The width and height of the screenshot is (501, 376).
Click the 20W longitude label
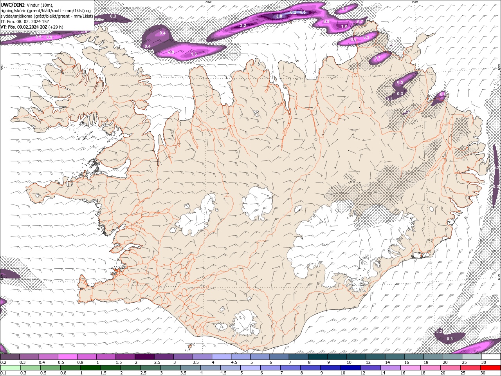click(209, 2)
